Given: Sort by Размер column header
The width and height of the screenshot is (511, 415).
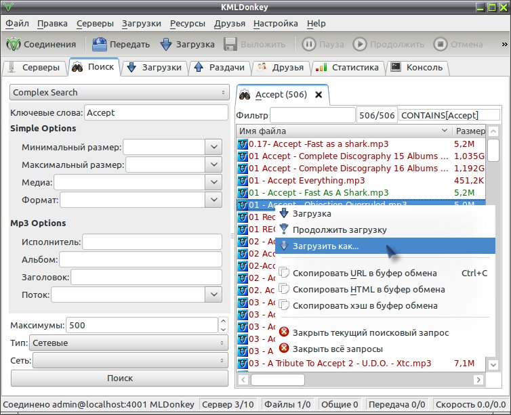Looking at the screenshot, I should [x=469, y=131].
